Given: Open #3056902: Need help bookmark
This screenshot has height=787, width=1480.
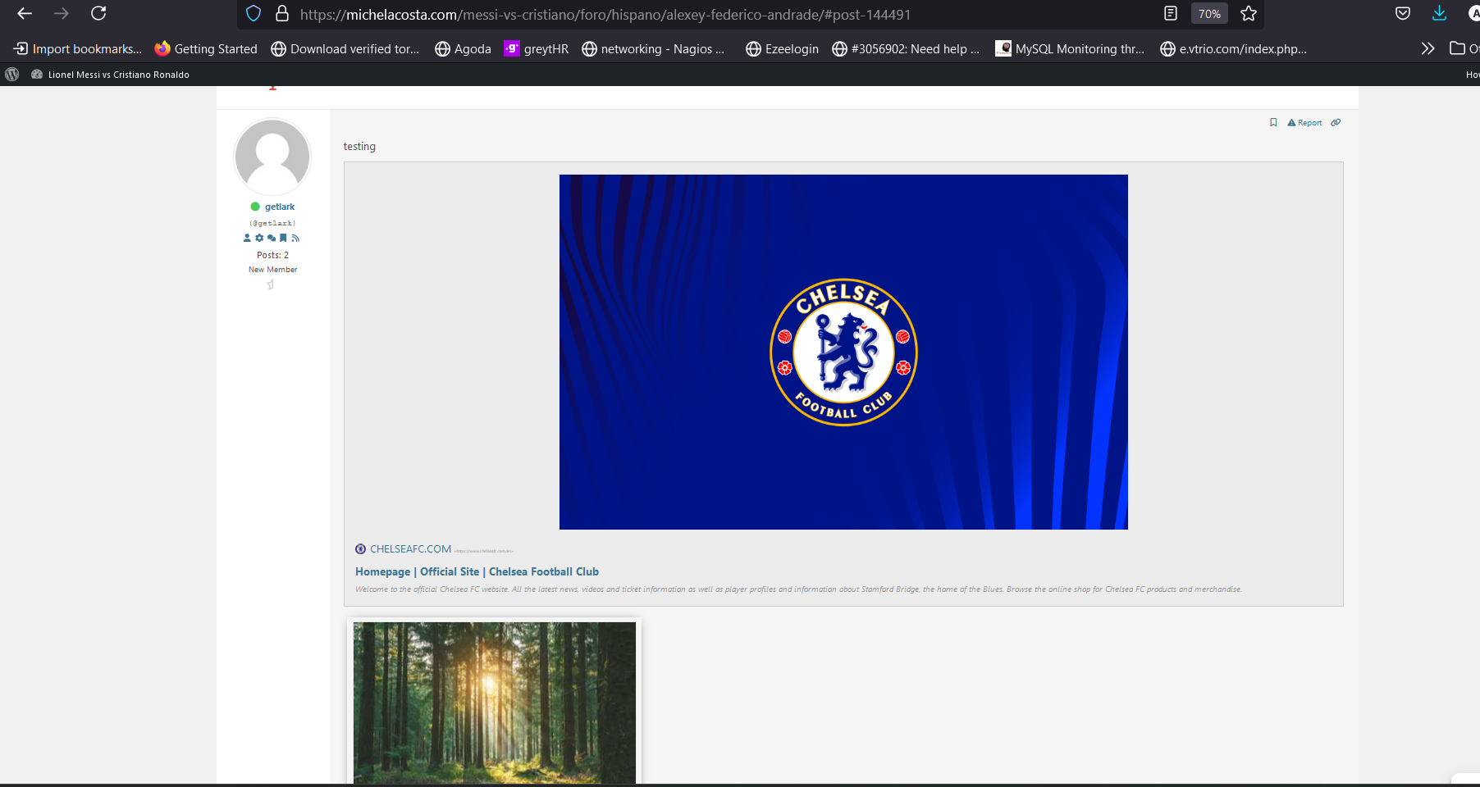Looking at the screenshot, I should [x=906, y=49].
